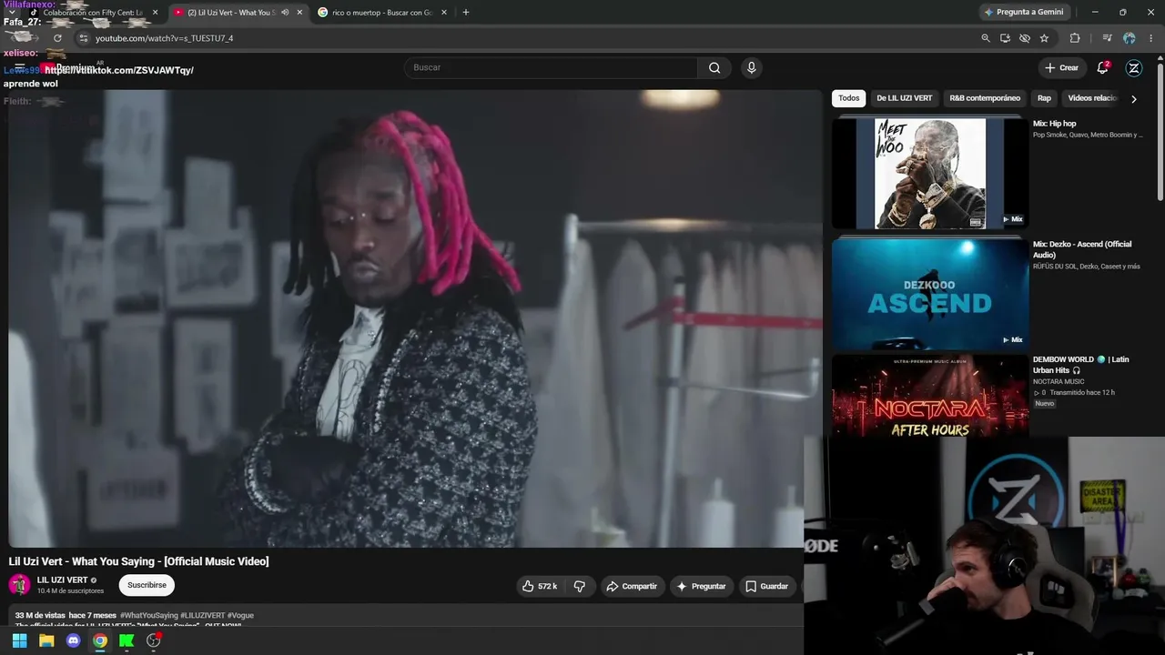Open Google Chrome from taskbar
The image size is (1165, 655).
[100, 640]
